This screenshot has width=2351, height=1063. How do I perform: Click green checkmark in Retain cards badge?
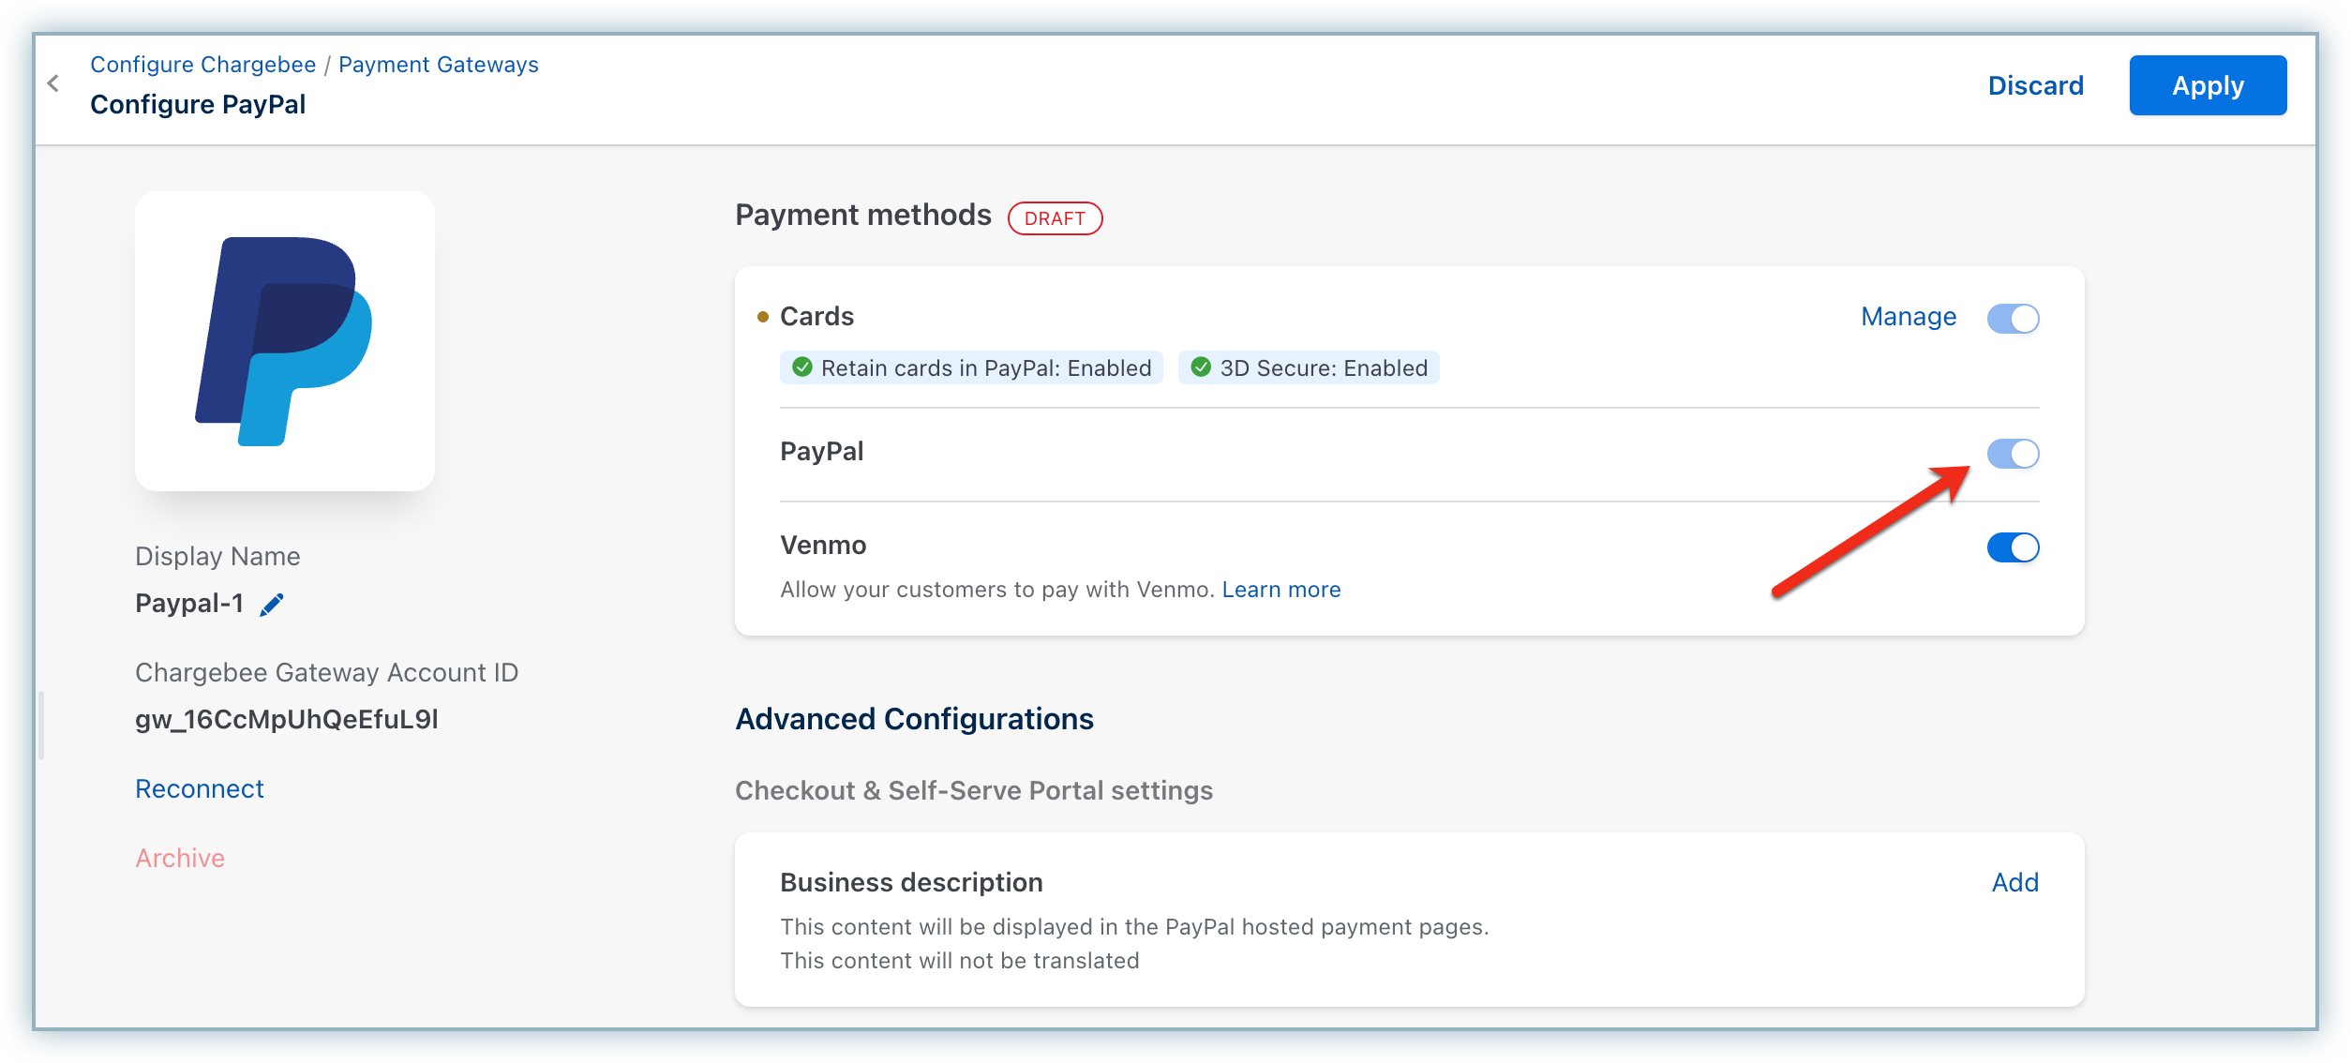point(802,367)
